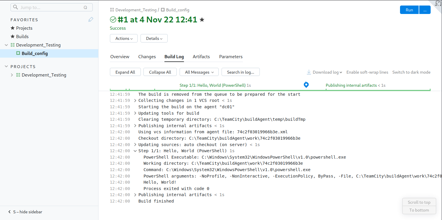The image size is (442, 220).
Task: Edit the Favorites list via pencil icon
Action: [90, 19]
